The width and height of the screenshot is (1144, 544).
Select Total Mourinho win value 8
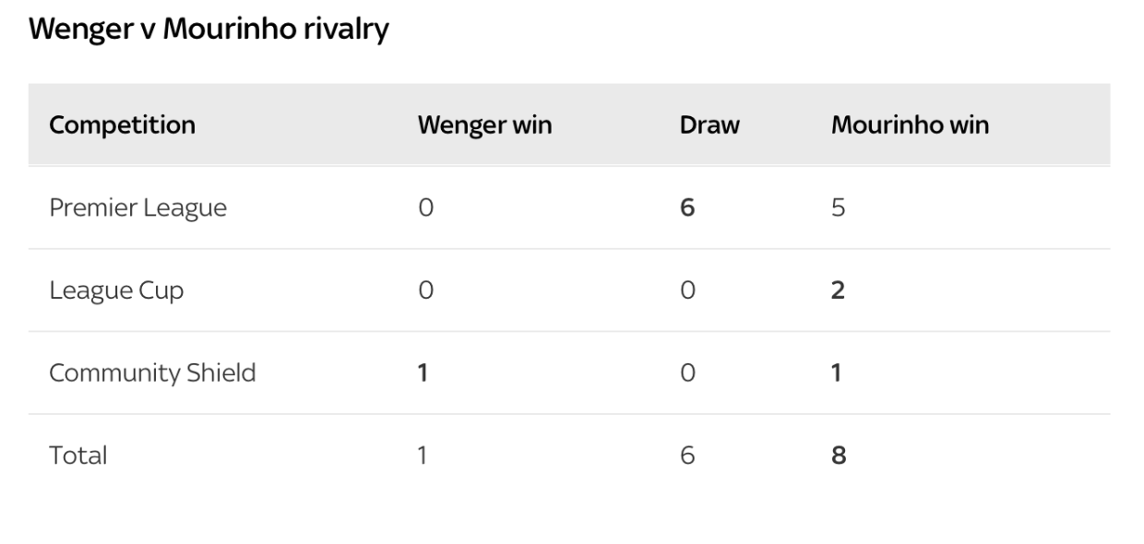(x=839, y=455)
